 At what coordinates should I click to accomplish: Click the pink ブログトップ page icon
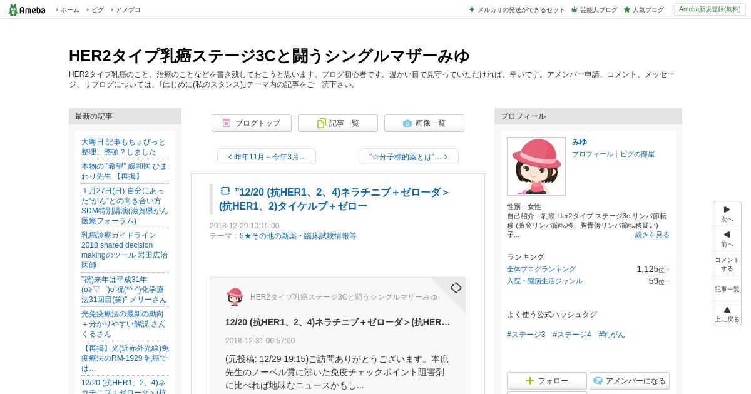point(227,123)
